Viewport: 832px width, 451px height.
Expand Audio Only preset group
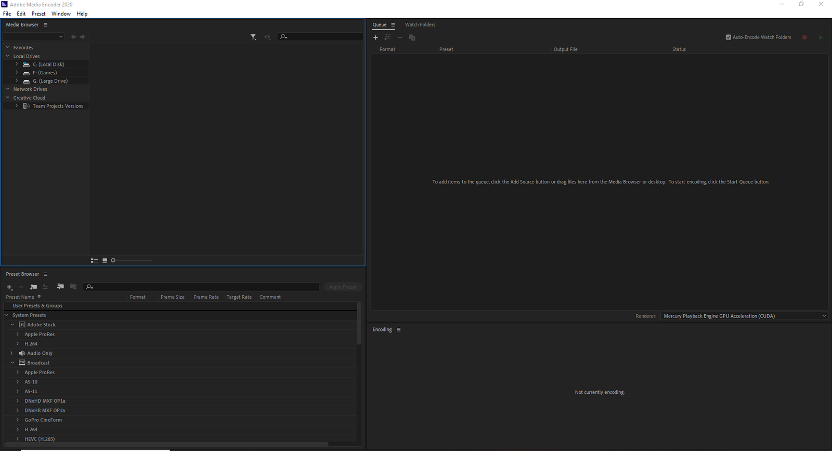coord(12,353)
